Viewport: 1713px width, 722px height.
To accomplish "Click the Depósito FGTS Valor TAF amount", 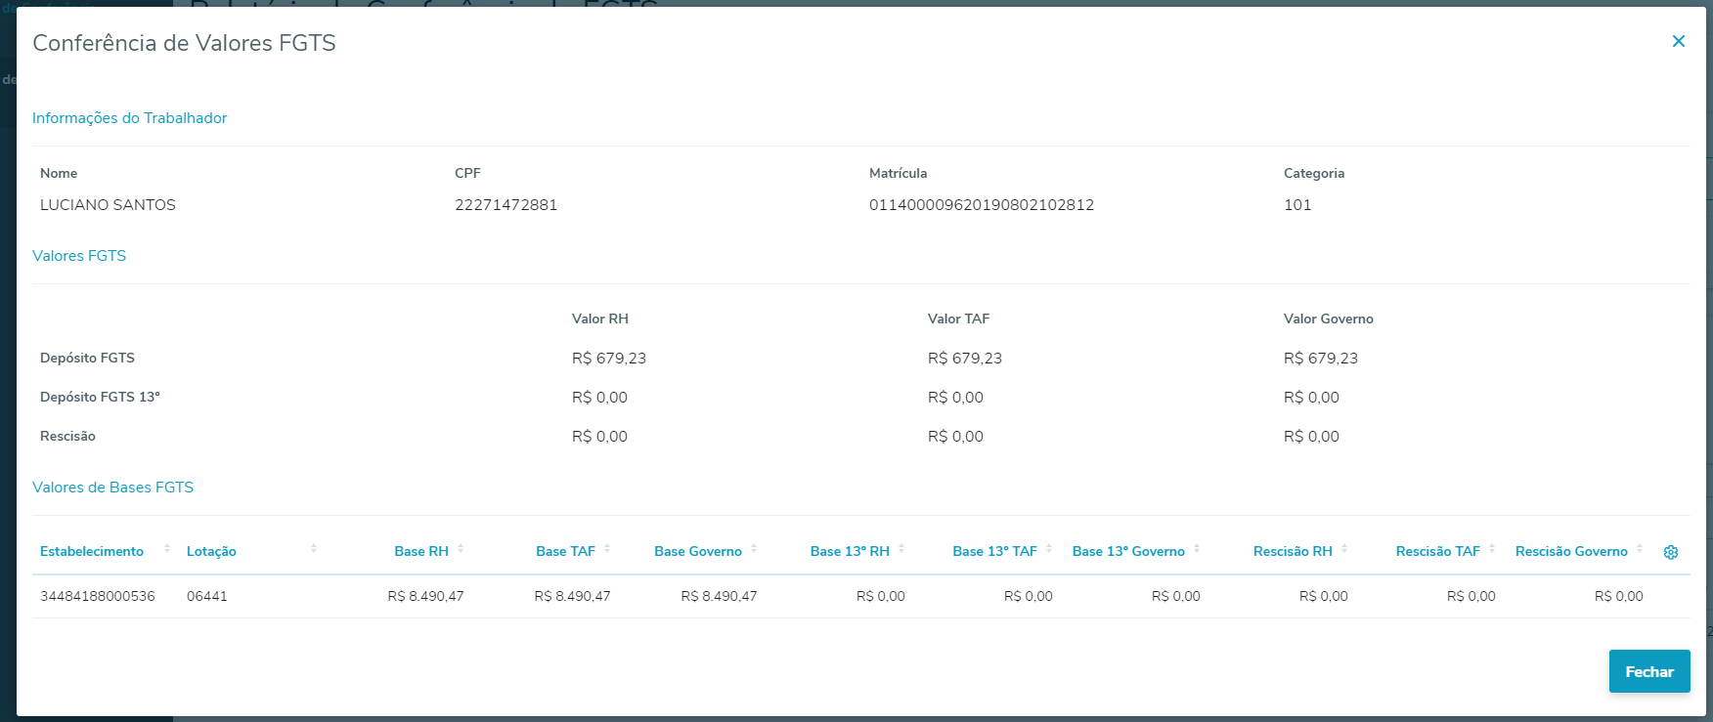I will click(x=965, y=358).
